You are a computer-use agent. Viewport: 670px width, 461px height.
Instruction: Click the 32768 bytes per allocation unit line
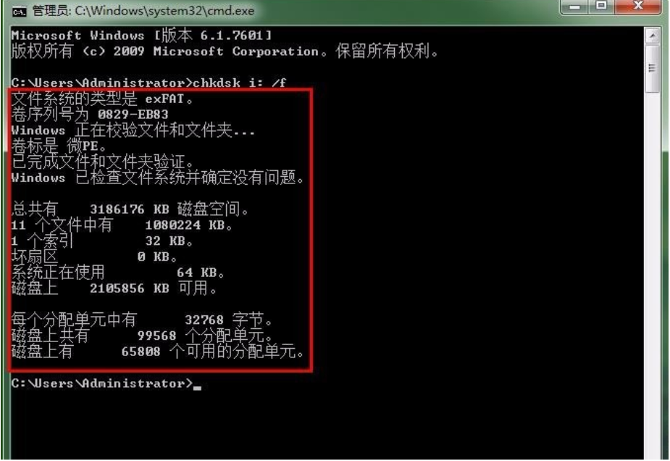tap(142, 320)
